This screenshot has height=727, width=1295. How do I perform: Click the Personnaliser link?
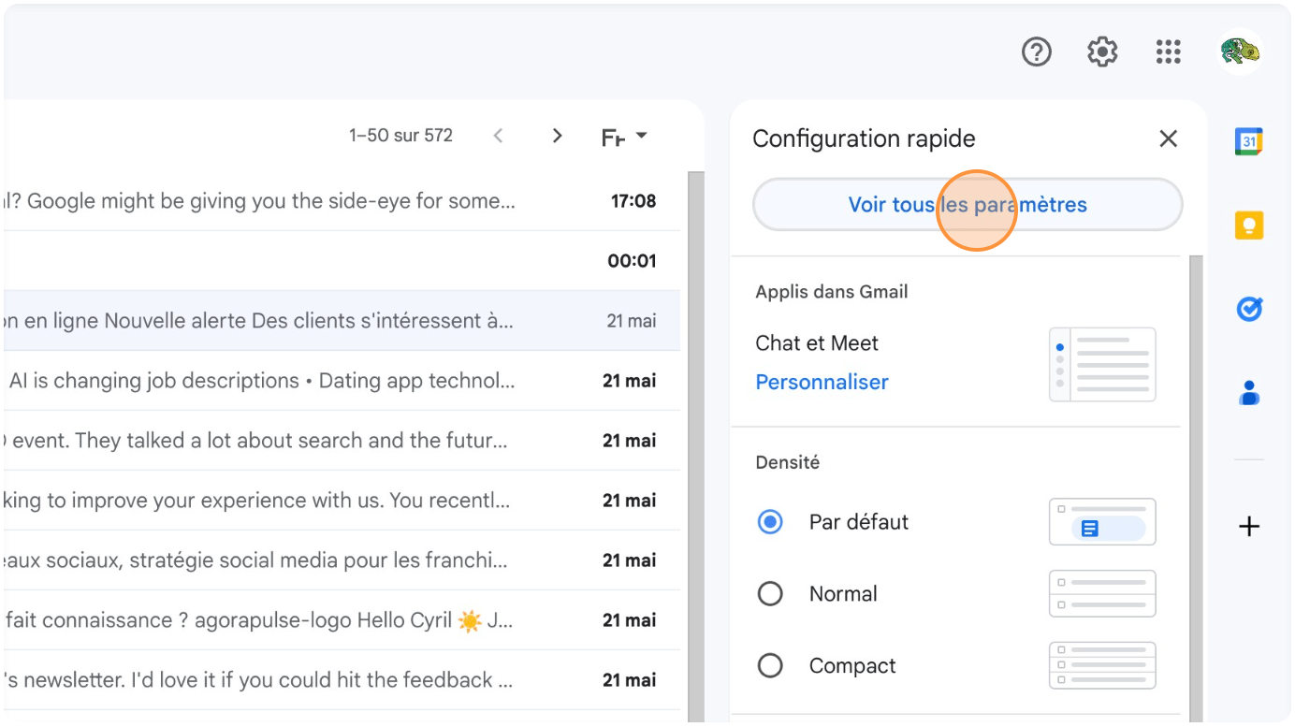tap(822, 383)
